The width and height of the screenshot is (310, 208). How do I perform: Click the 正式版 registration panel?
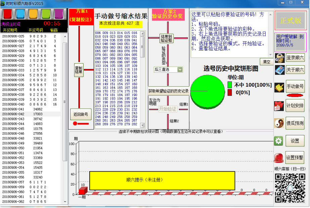click(291, 21)
